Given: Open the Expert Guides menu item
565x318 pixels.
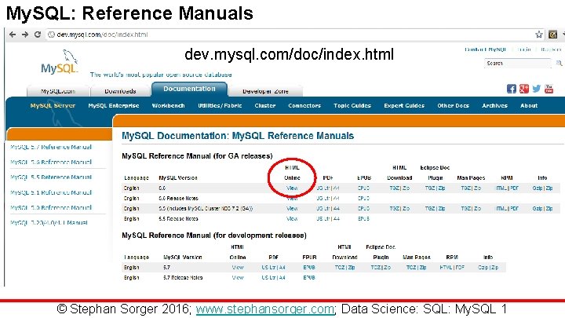Looking at the screenshot, I should pos(404,106).
